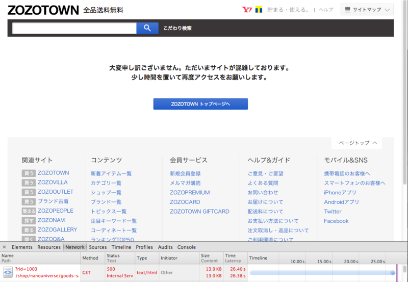Sort by the Initiator column header
Screen dimensions: 408x282
click(179, 258)
